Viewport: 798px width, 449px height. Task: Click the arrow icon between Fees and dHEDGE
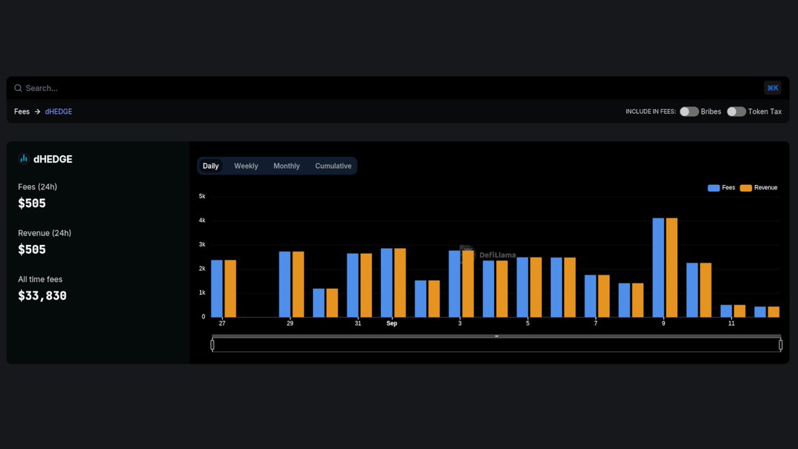[37, 112]
